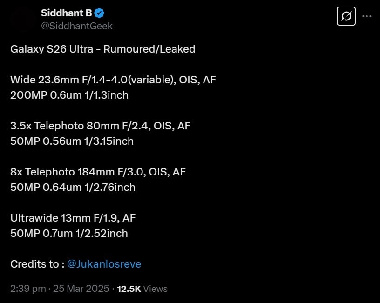This screenshot has width=380, height=303.
Task: Click the display name Siddhant B
Action: pos(66,13)
